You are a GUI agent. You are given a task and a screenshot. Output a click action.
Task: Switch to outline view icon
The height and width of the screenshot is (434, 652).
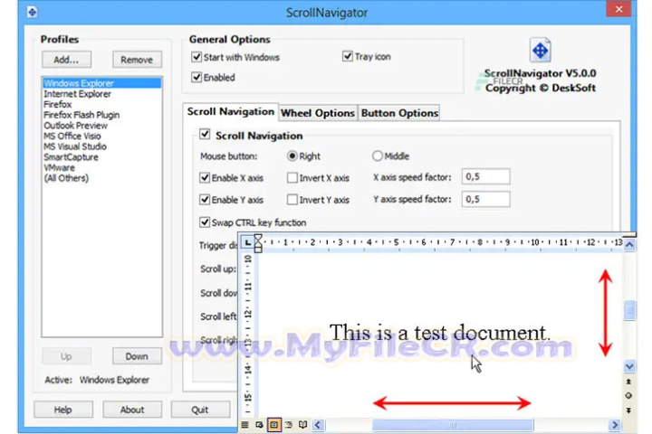tap(289, 424)
